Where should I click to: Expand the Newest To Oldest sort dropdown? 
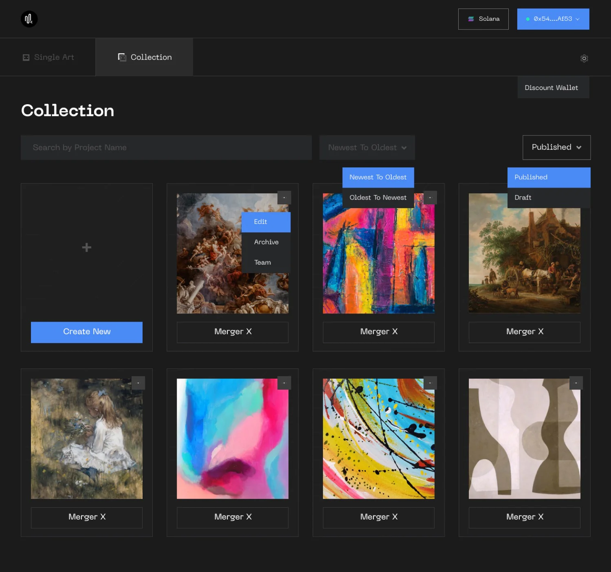pyautogui.click(x=367, y=147)
